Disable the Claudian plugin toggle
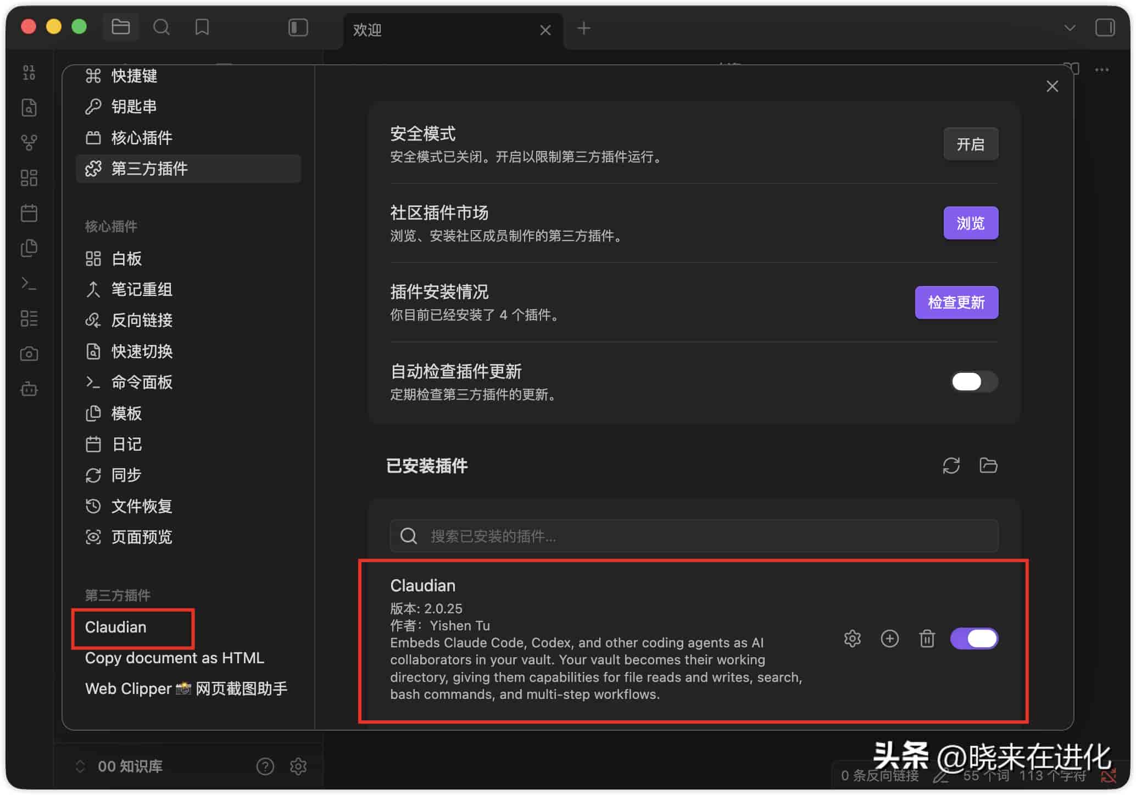The height and width of the screenshot is (795, 1136). (x=974, y=639)
